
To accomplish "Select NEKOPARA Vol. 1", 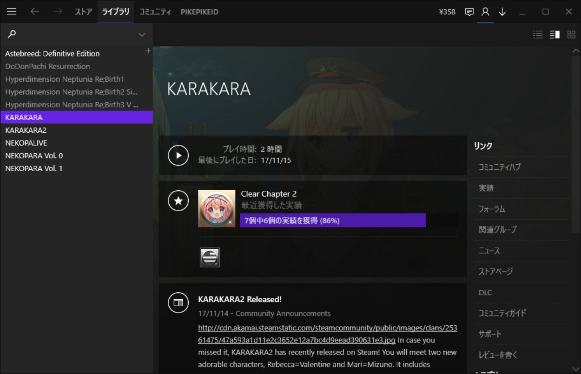I will click(77, 168).
